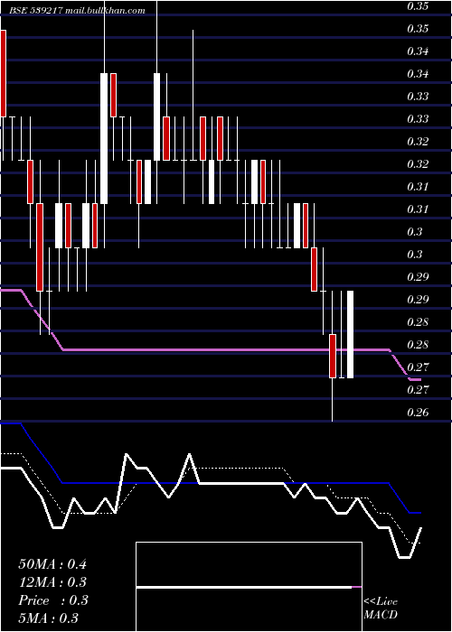
Task: Select the 50MA : 0.4 readout
Action: click(x=52, y=564)
